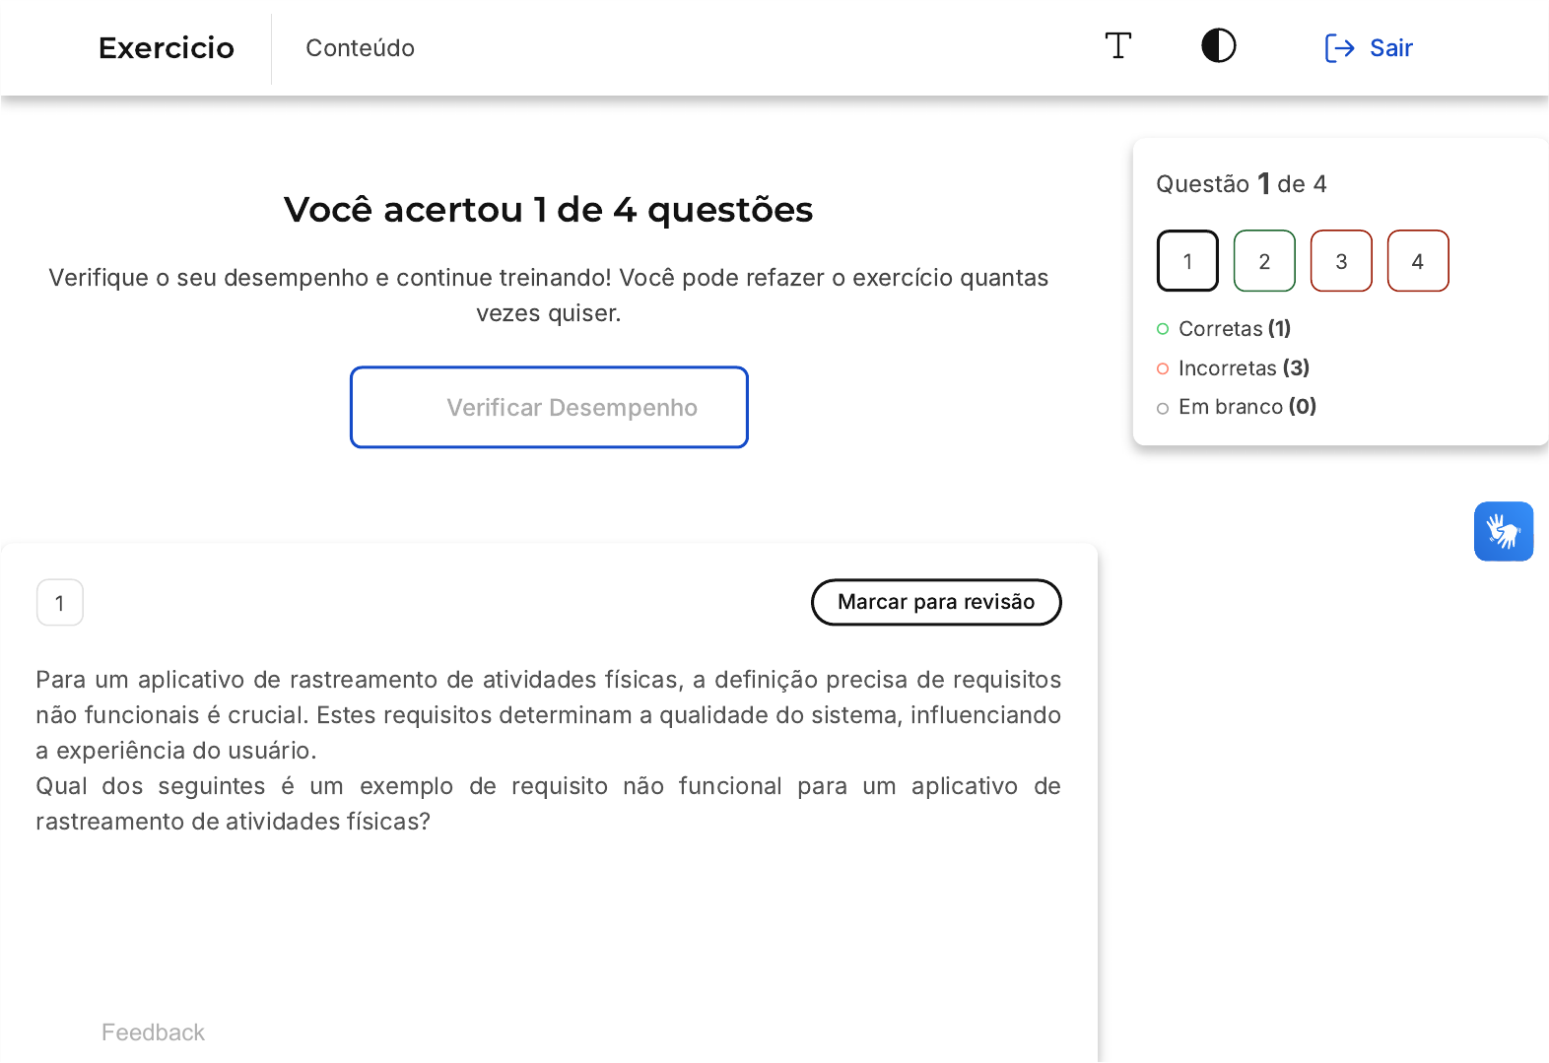Go to question 1 in navigator
Screen dimensions: 1549x1063
1187,261
